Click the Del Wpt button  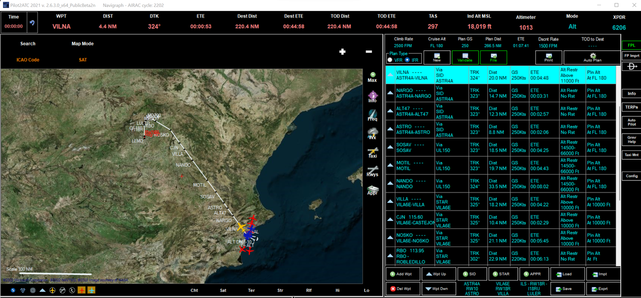point(403,288)
